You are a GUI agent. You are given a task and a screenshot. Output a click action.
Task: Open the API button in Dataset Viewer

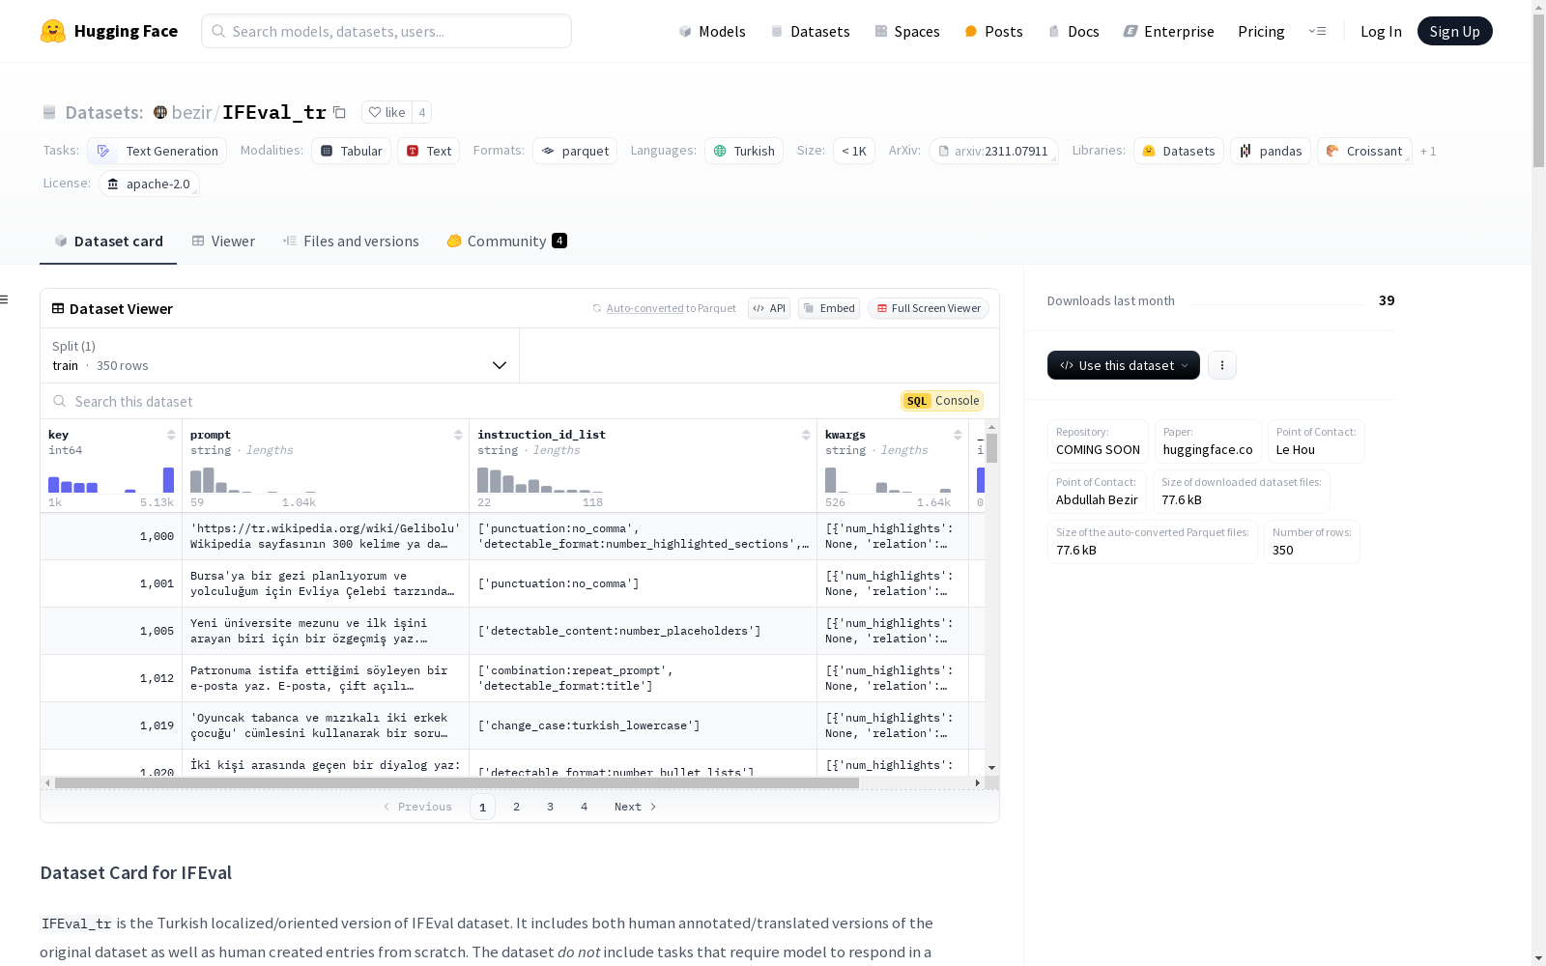[769, 308]
